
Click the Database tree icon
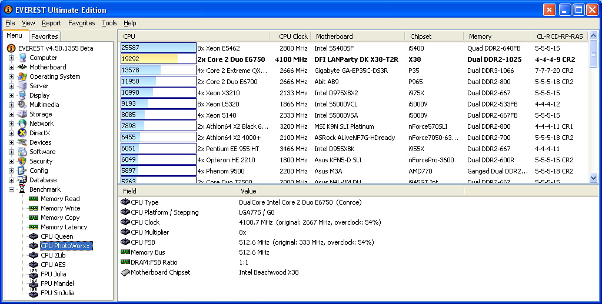click(x=22, y=180)
